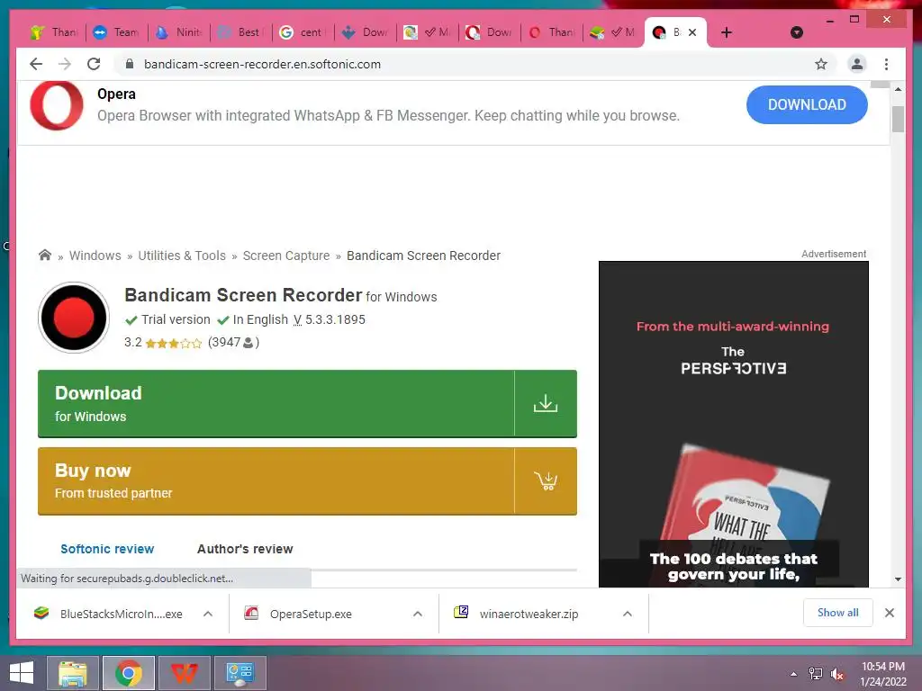Click the 5.3.3.1895 version text
The image size is (922, 691).
[x=335, y=319]
